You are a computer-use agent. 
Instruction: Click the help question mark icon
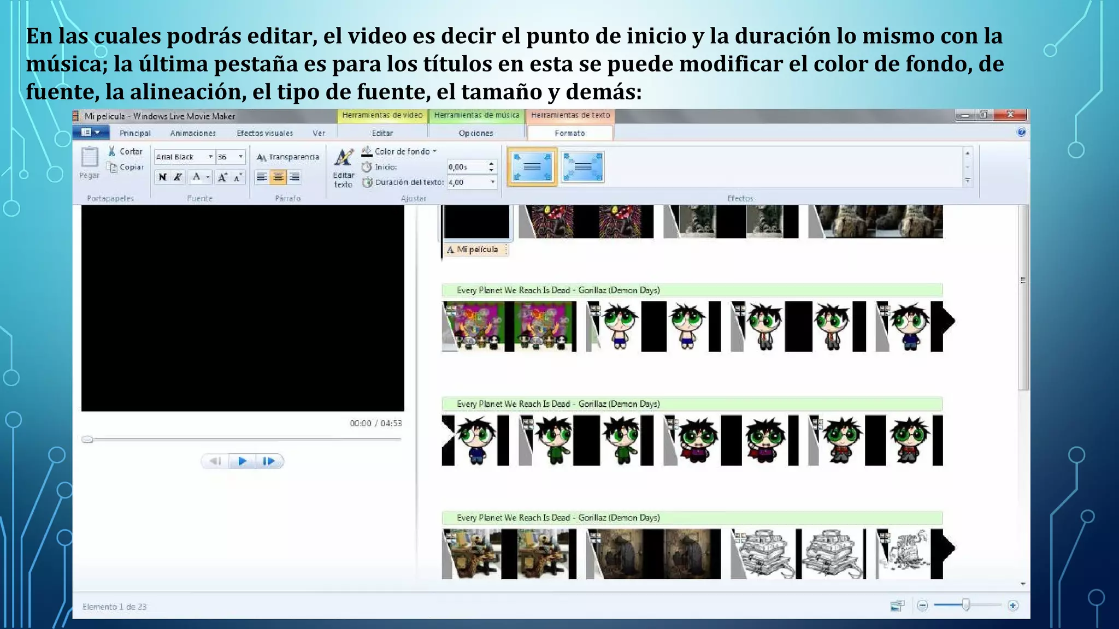pos(1021,132)
